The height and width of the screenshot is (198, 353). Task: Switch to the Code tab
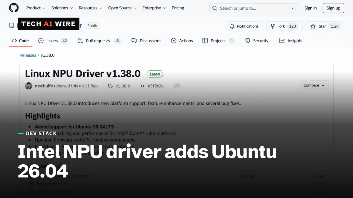20,41
